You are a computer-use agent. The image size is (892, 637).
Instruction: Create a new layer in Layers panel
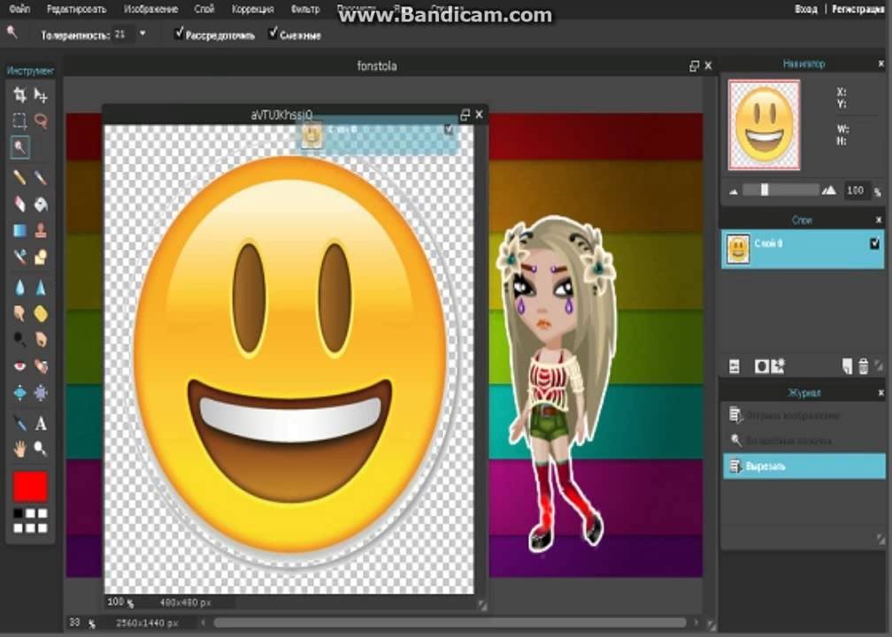pos(847,367)
